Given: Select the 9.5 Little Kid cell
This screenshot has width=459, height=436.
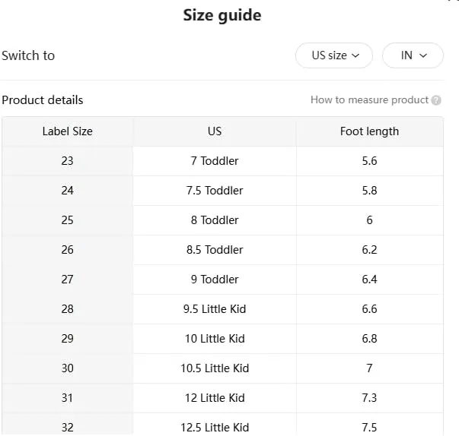Looking at the screenshot, I should pyautogui.click(x=215, y=309).
